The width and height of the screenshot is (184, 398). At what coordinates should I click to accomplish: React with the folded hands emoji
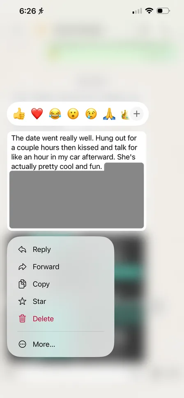pyautogui.click(x=109, y=114)
